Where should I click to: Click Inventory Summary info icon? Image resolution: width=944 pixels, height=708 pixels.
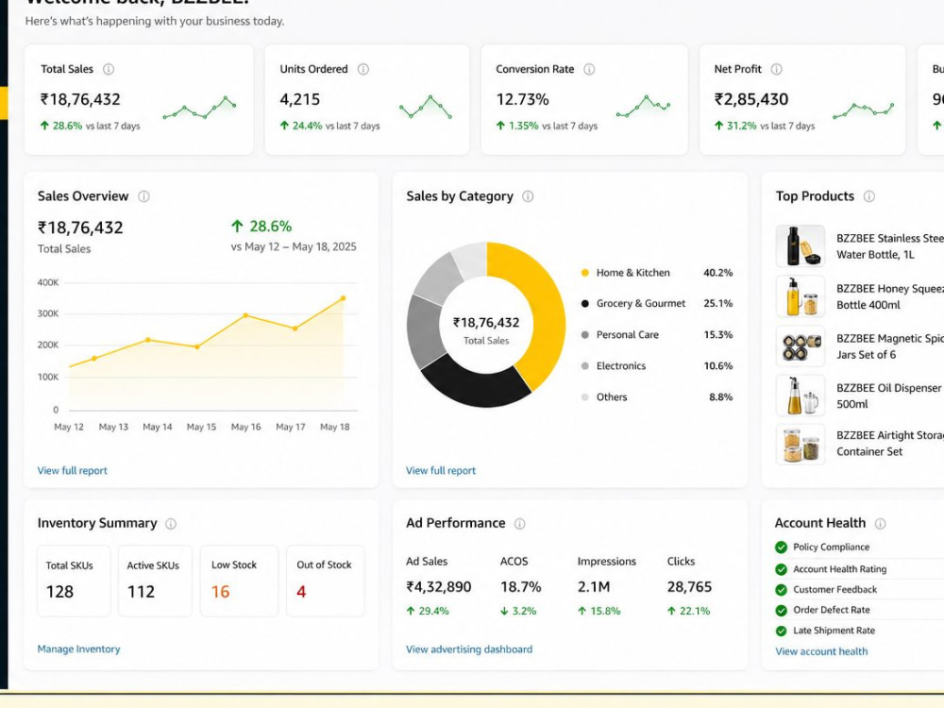[171, 524]
